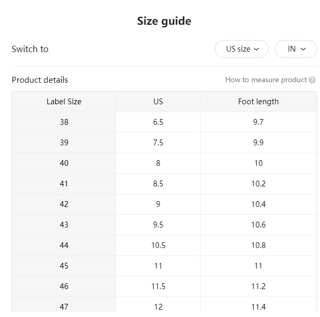This screenshot has height=317, width=320.
Task: Select label size 40 cell
Action: pyautogui.click(x=64, y=163)
